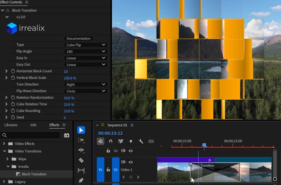Switch to the Info tab
The width and height of the screenshot is (281, 185).
pyautogui.click(x=33, y=125)
